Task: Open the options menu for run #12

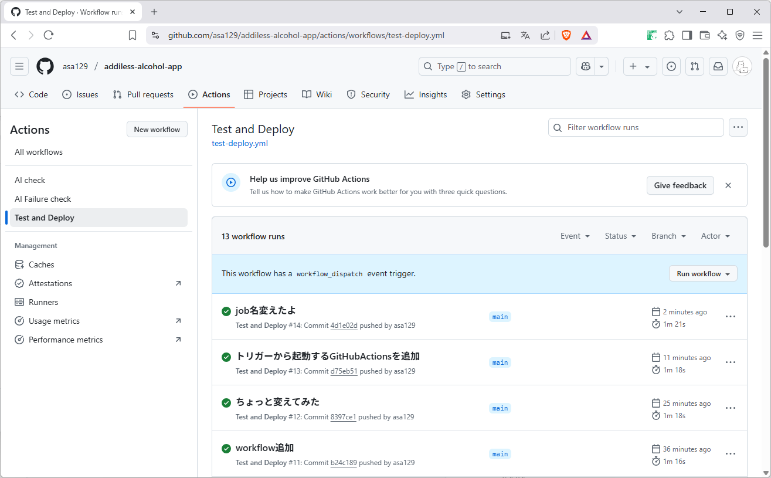Action: pyautogui.click(x=731, y=408)
